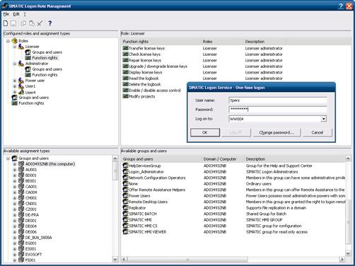Collapse the Administrator role node

(x=15, y=64)
